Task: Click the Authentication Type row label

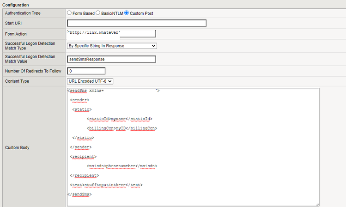Action: tap(23, 13)
